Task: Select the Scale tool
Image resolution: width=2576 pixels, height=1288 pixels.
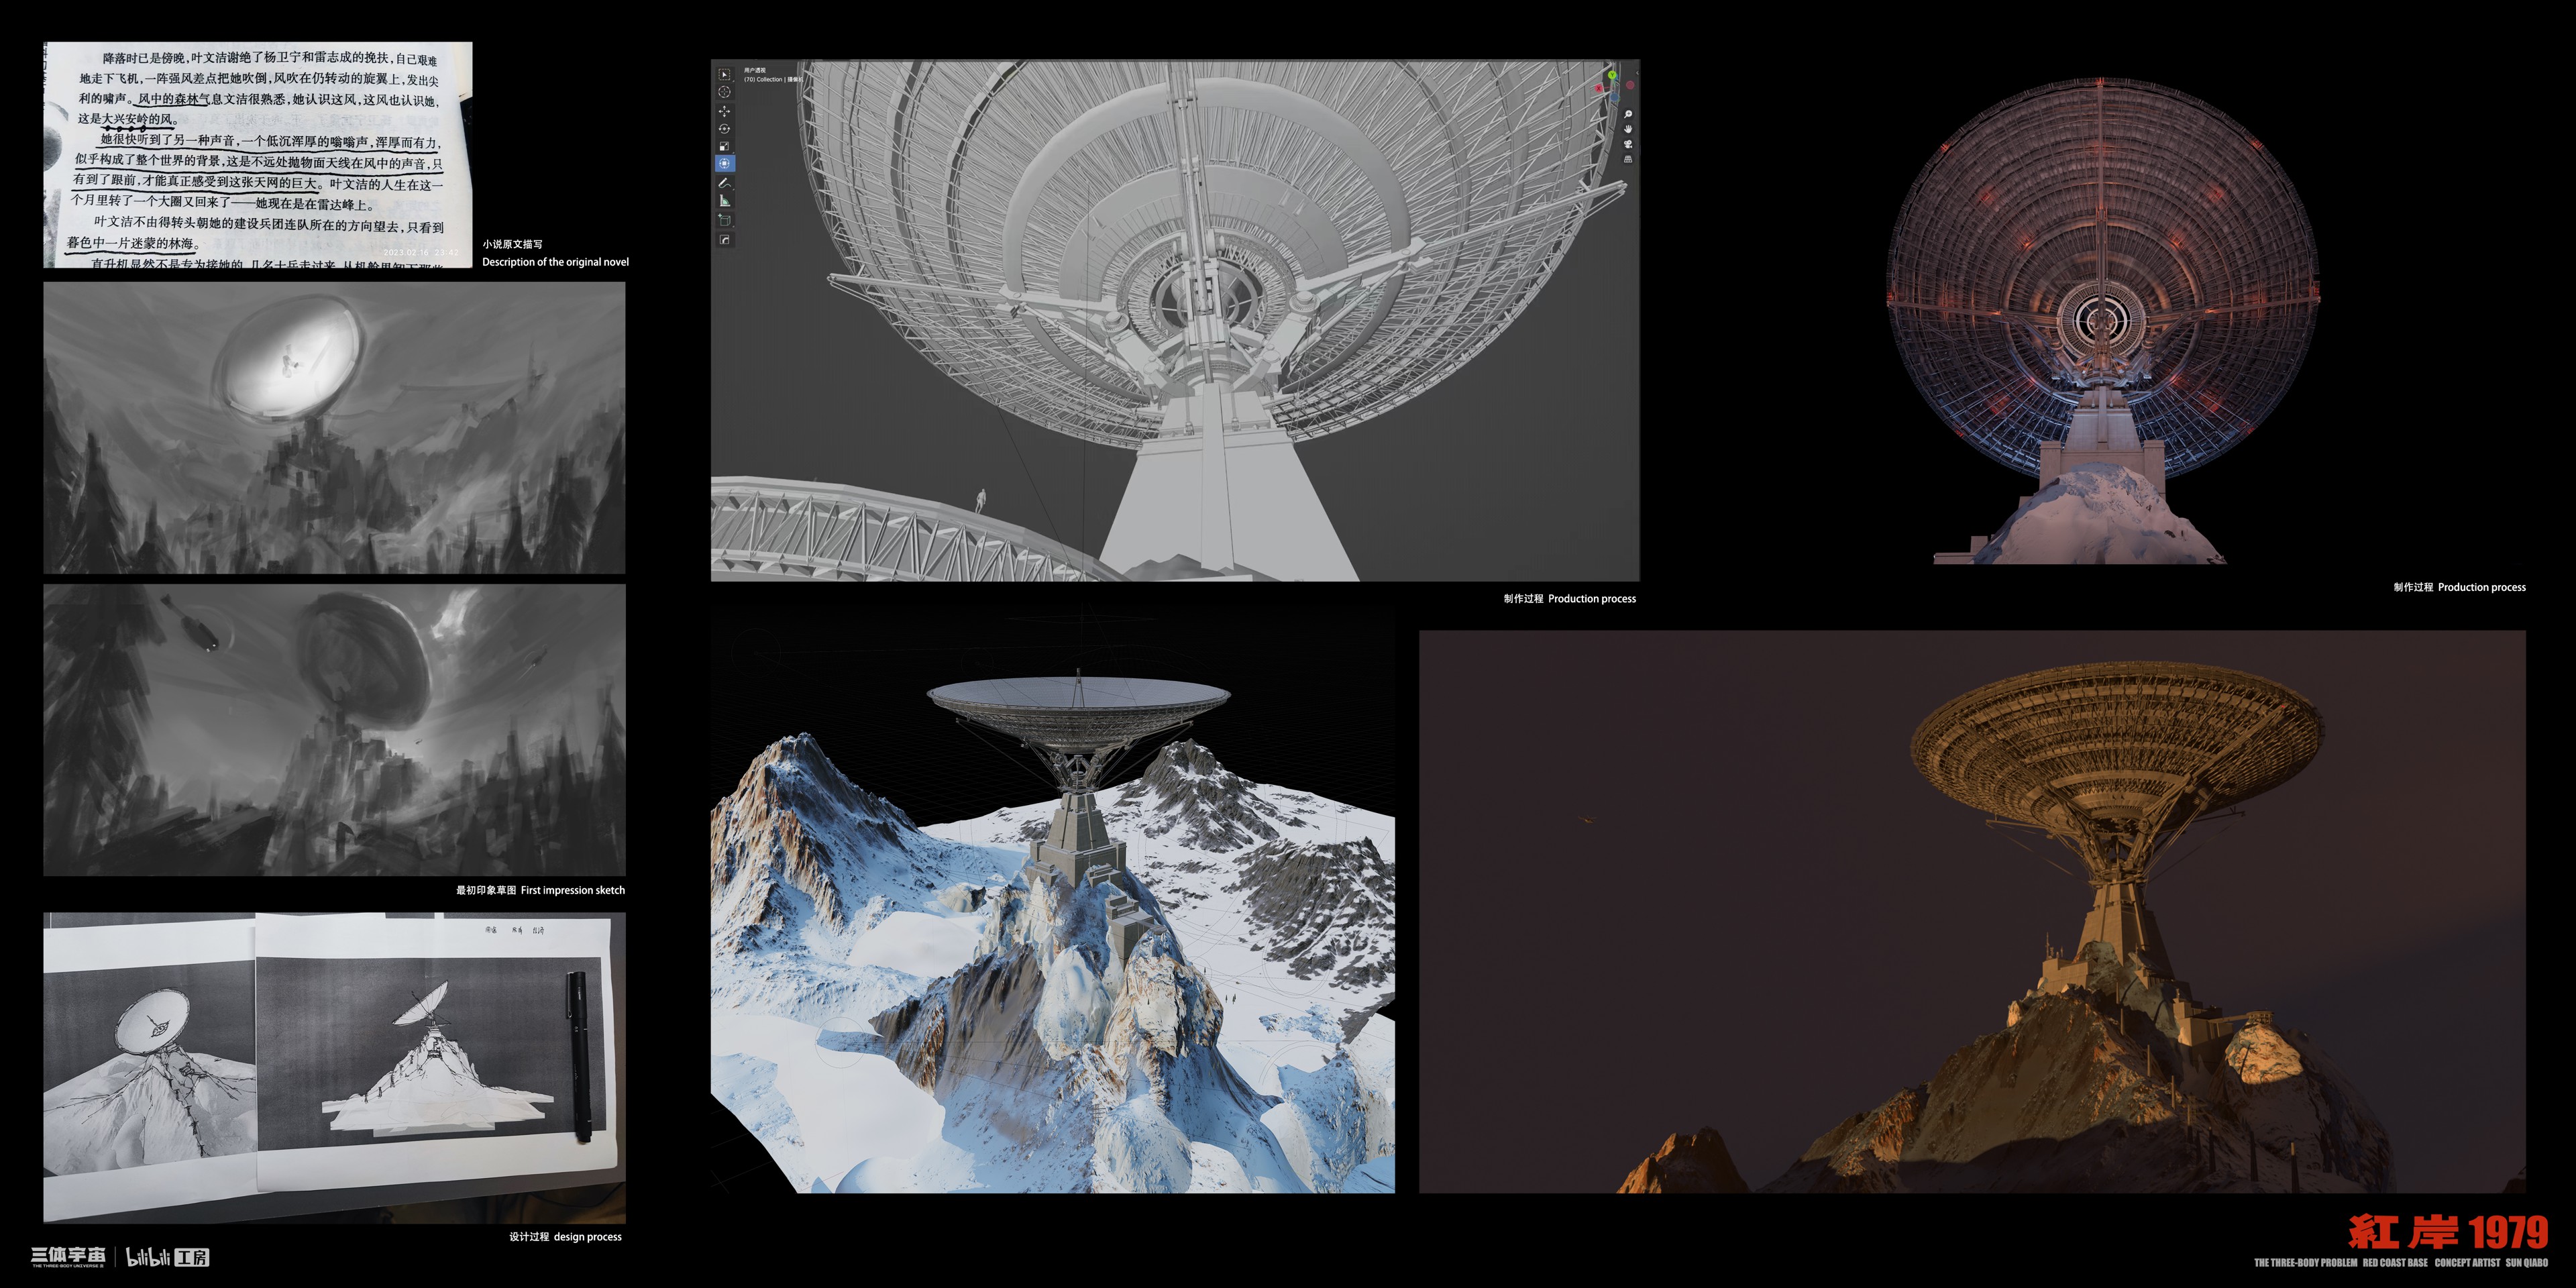Action: [725, 146]
